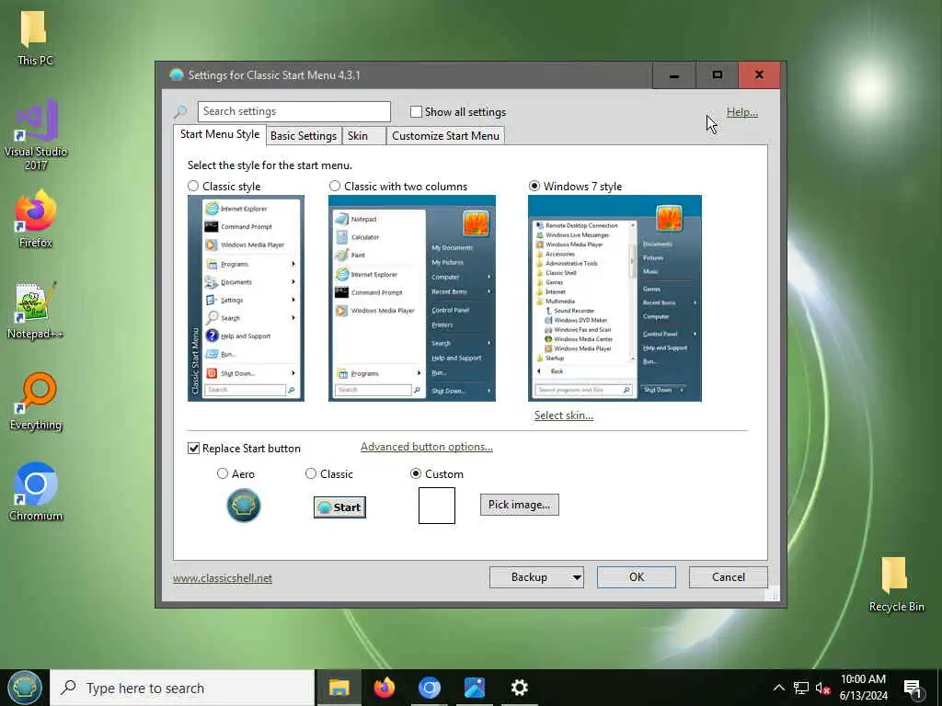Viewport: 942px width, 706px height.
Task: Select Classic with two columns option
Action: tap(335, 186)
